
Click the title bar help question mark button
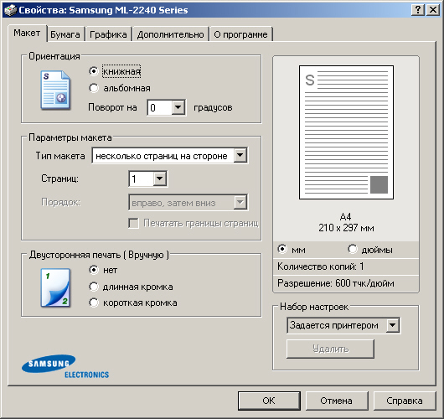click(x=418, y=10)
